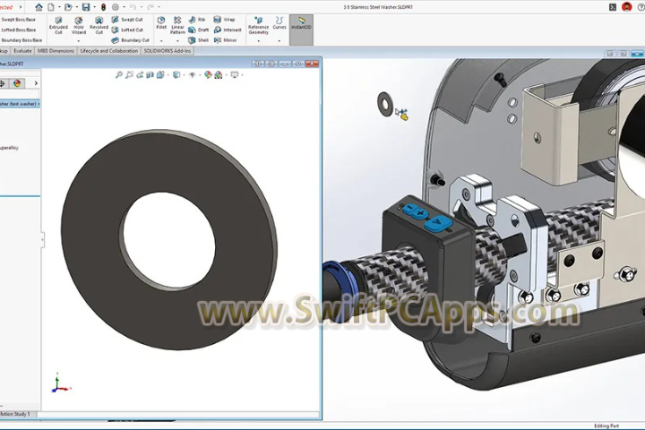Apply the Fillet feature tool

pyautogui.click(x=161, y=23)
